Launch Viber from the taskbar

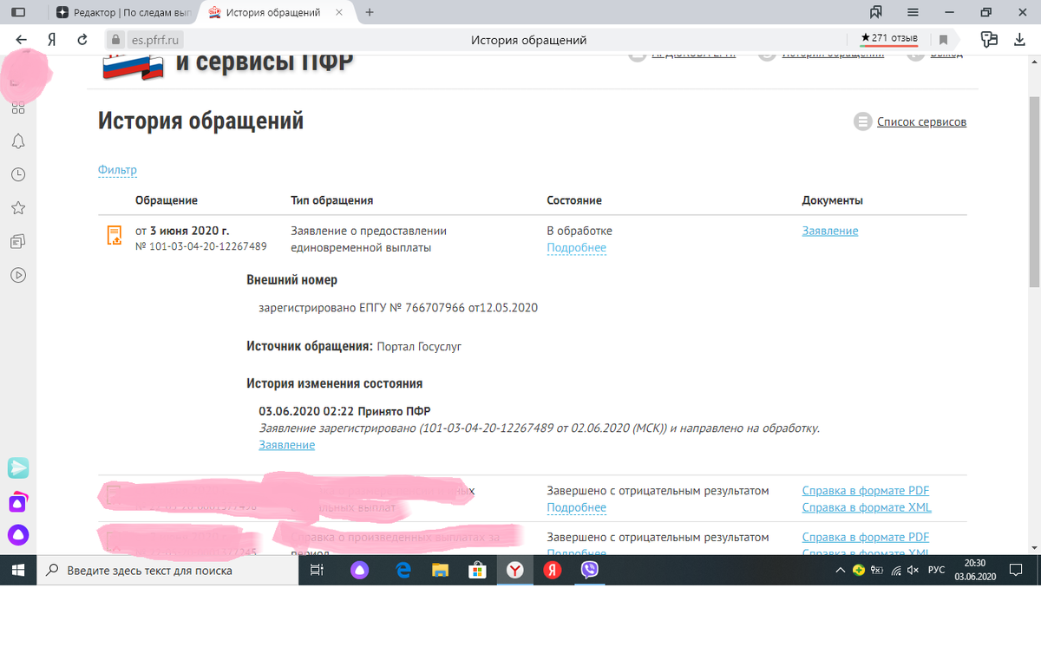click(x=592, y=570)
